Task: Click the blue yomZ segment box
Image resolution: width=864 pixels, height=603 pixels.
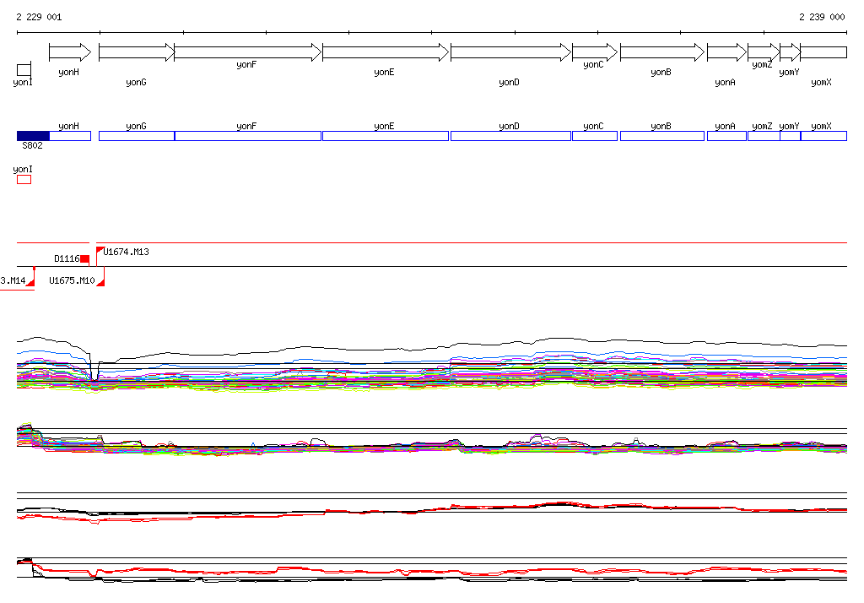Action: 764,136
